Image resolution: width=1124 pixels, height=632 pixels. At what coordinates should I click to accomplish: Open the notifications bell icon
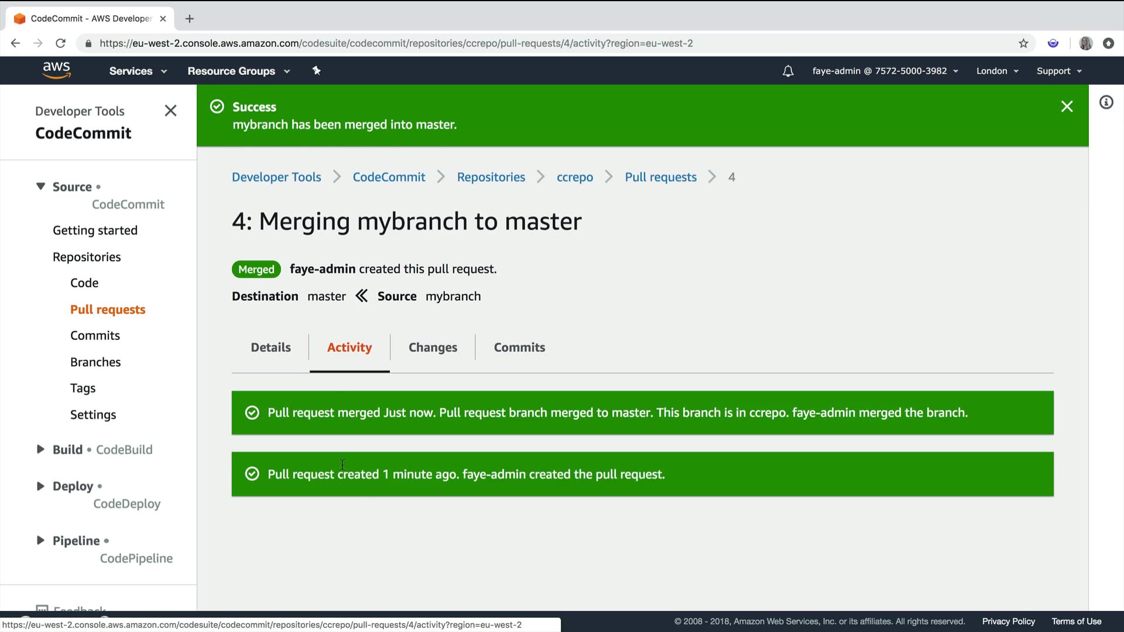(x=788, y=71)
